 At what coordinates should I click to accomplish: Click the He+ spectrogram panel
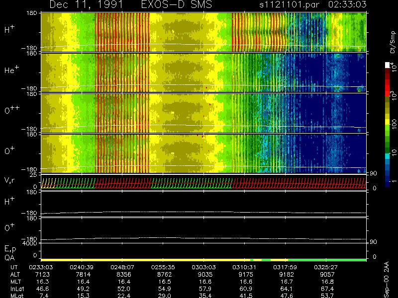(203, 73)
